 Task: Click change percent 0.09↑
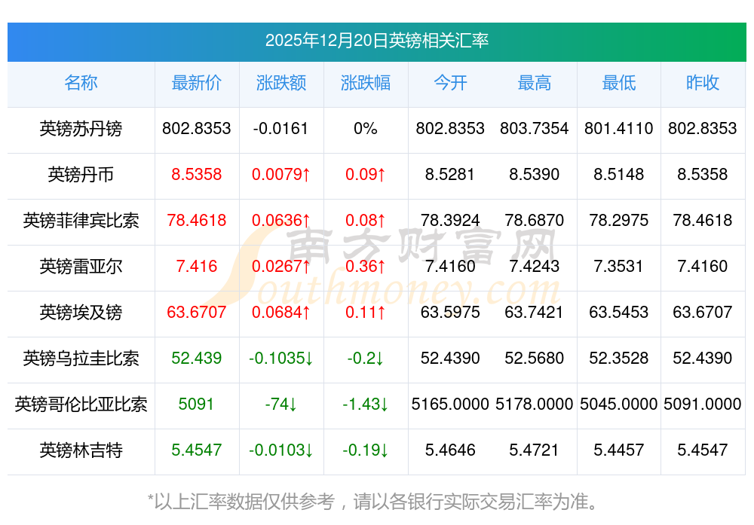[x=366, y=174]
